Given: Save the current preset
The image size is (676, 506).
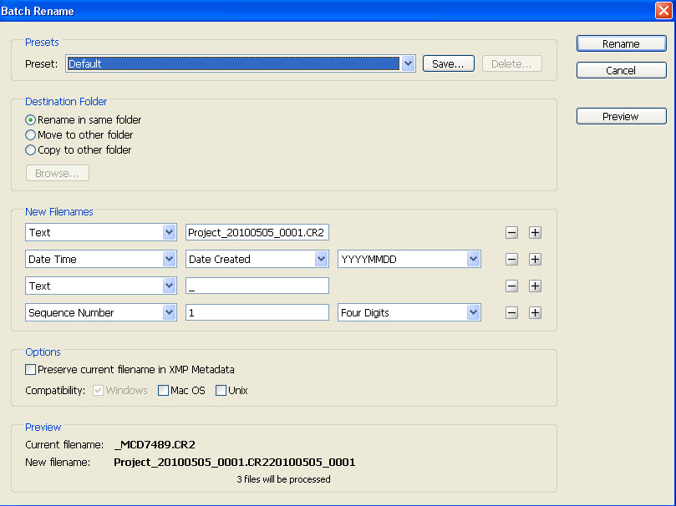Looking at the screenshot, I should pos(448,63).
